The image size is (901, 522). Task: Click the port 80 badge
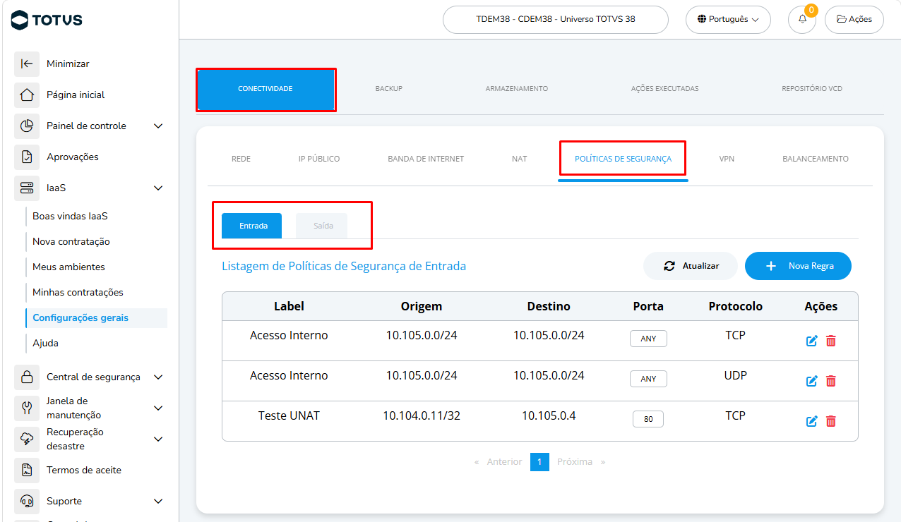pyautogui.click(x=648, y=419)
